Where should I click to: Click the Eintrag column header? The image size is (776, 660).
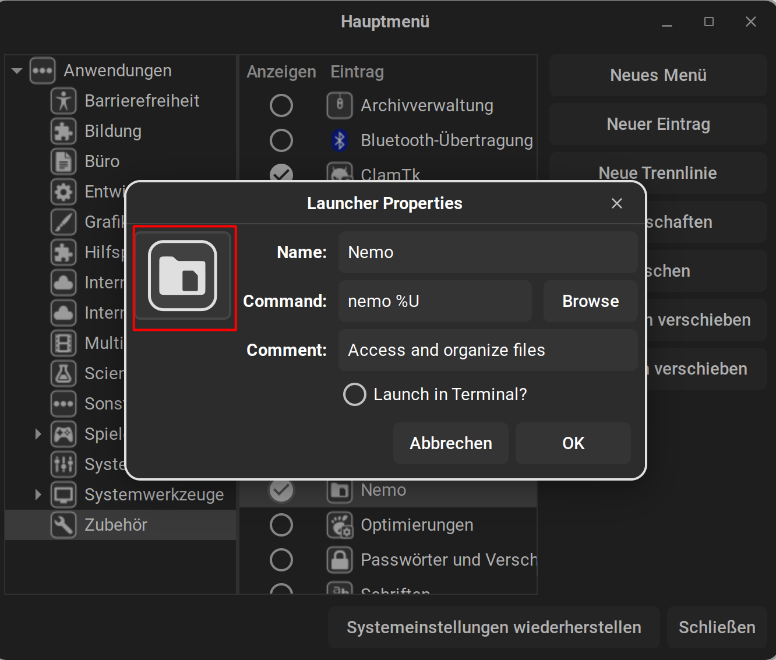click(x=357, y=72)
